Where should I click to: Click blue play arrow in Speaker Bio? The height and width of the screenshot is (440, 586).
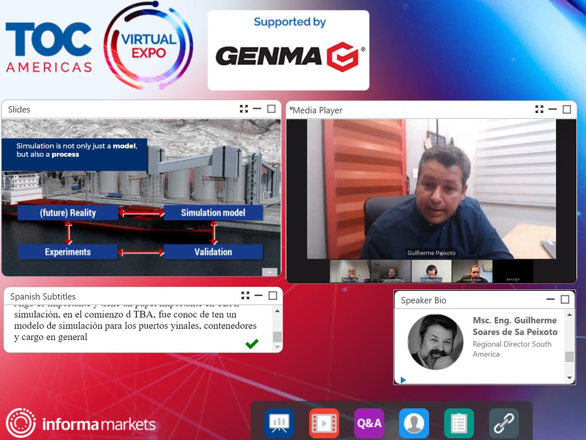[x=403, y=380]
